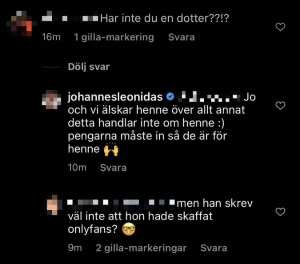Viewport: 300px width, 264px height.
Task: Tap the heart on johannesleonidas's reply
Action: tap(281, 106)
